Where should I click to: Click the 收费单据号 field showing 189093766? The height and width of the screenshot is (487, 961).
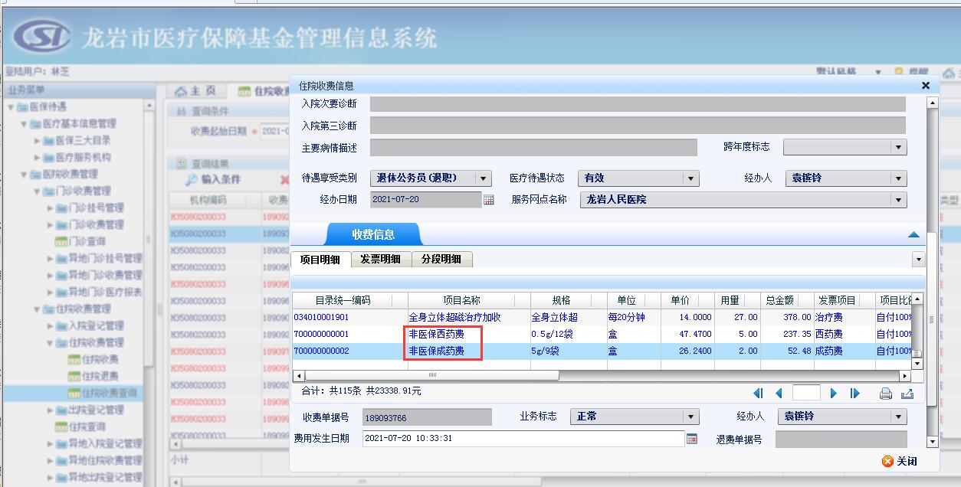pos(427,417)
